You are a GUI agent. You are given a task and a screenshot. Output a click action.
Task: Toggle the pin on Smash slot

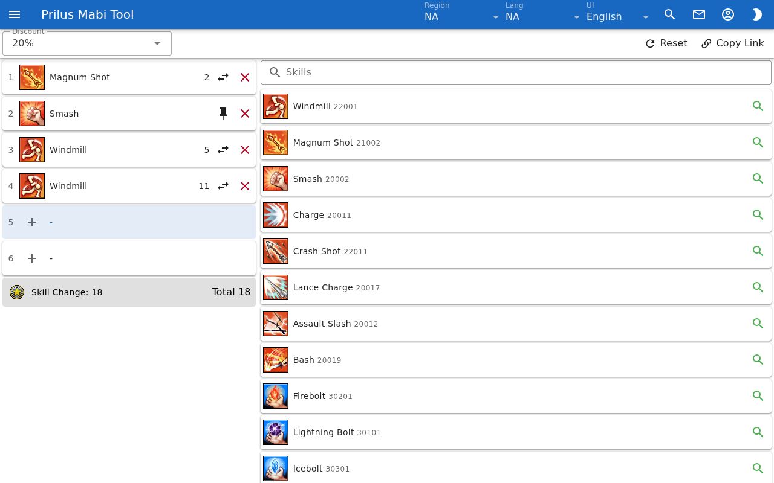pyautogui.click(x=223, y=114)
